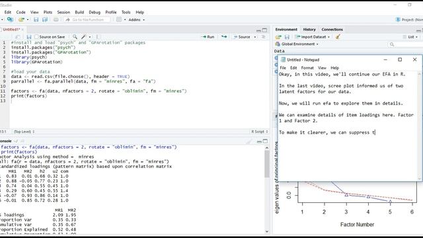Open the Build menu
Image resolution: width=423 pixels, height=238 pixels.
(79, 12)
